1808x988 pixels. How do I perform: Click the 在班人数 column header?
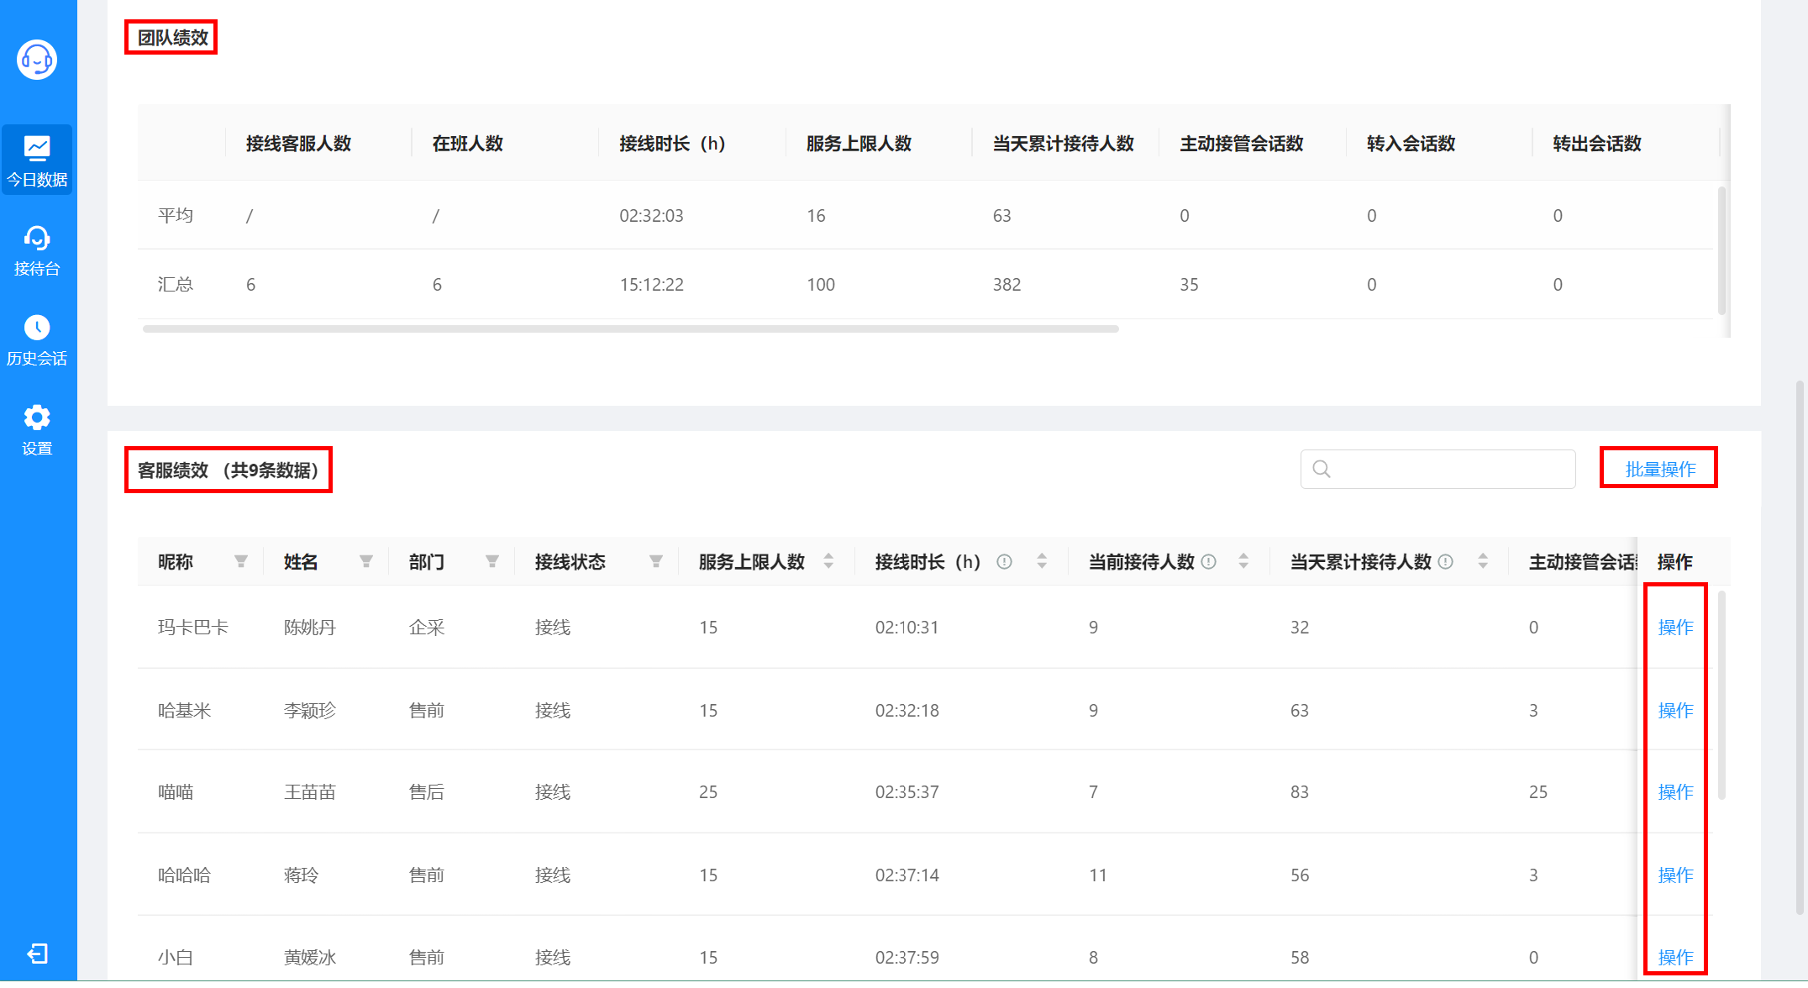pos(467,143)
